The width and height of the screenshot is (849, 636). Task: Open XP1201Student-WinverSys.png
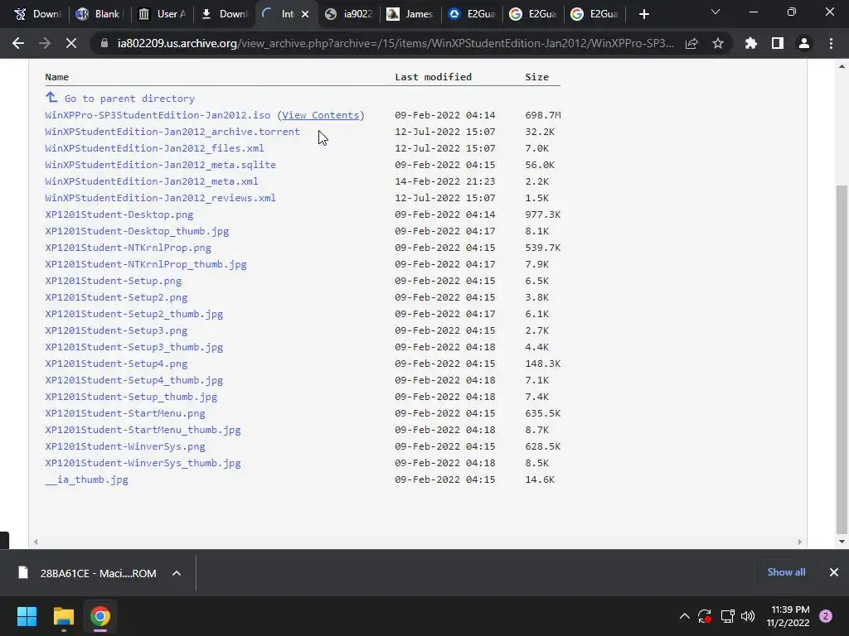(125, 446)
